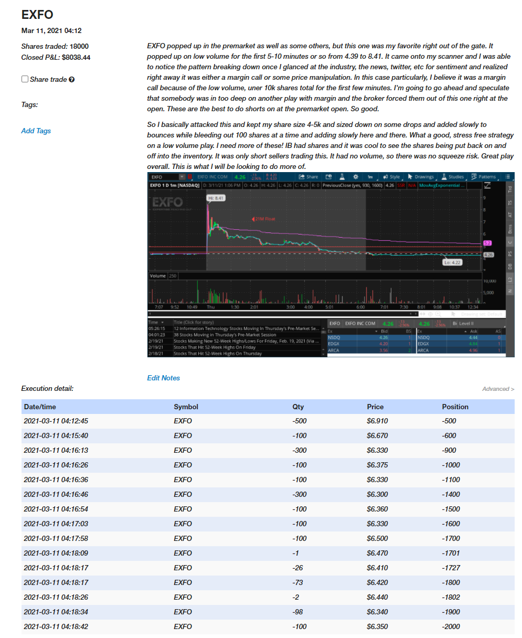This screenshot has width=522, height=638.
Task: Enable the Share trade checkbox
Action: pyautogui.click(x=25, y=79)
